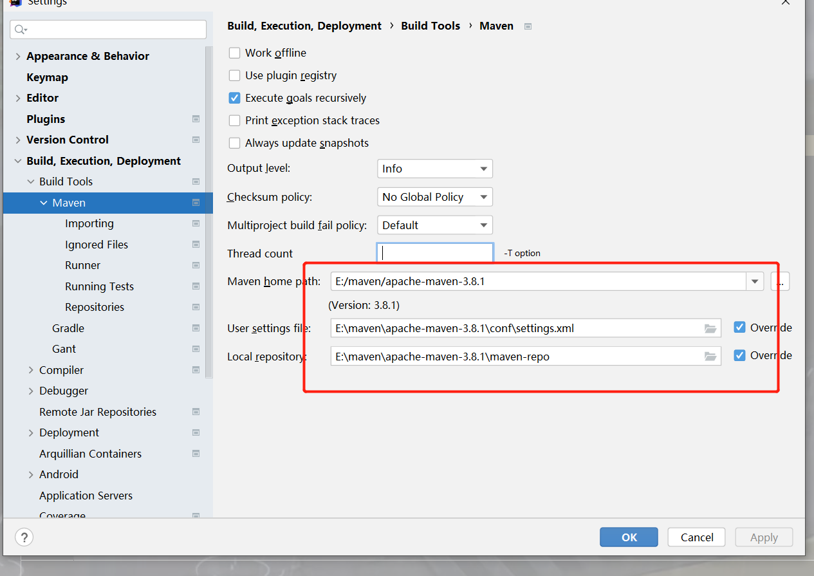Screen dimensions: 814x576
Task: Focus the Thread count input field
Action: coord(435,253)
